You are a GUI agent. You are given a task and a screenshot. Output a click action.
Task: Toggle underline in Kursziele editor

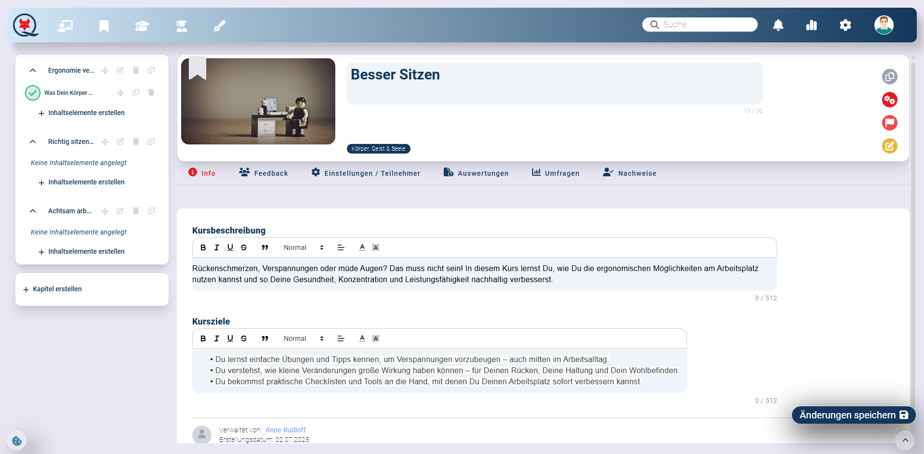(230, 338)
